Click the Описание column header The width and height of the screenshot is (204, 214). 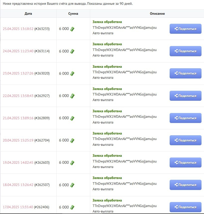pos(157,13)
